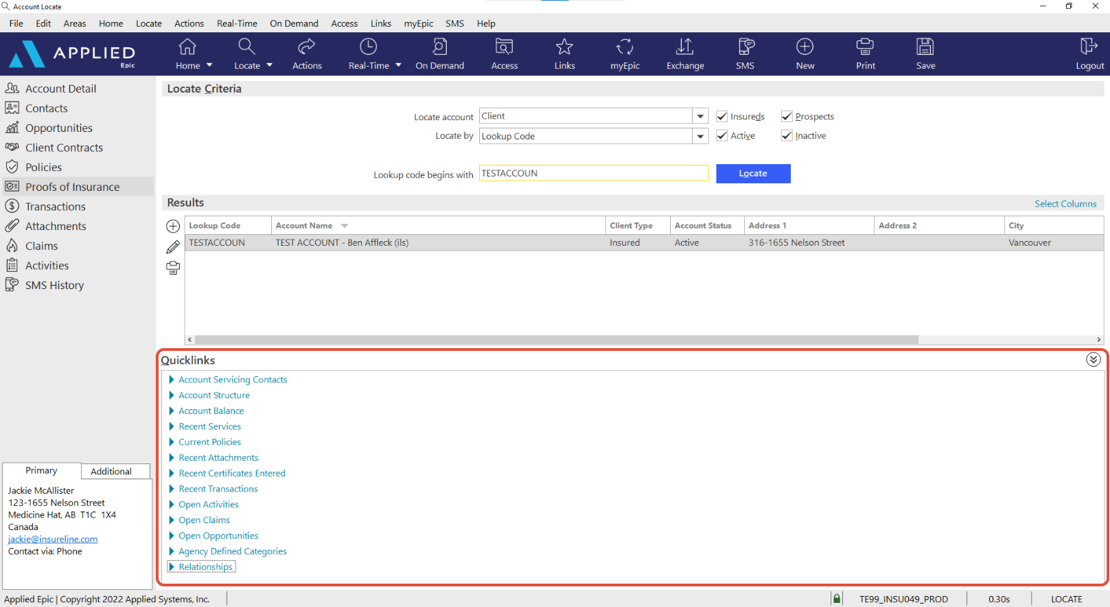Open the Home toolbar icon
Viewport: 1110px width, 607px height.
(x=187, y=47)
